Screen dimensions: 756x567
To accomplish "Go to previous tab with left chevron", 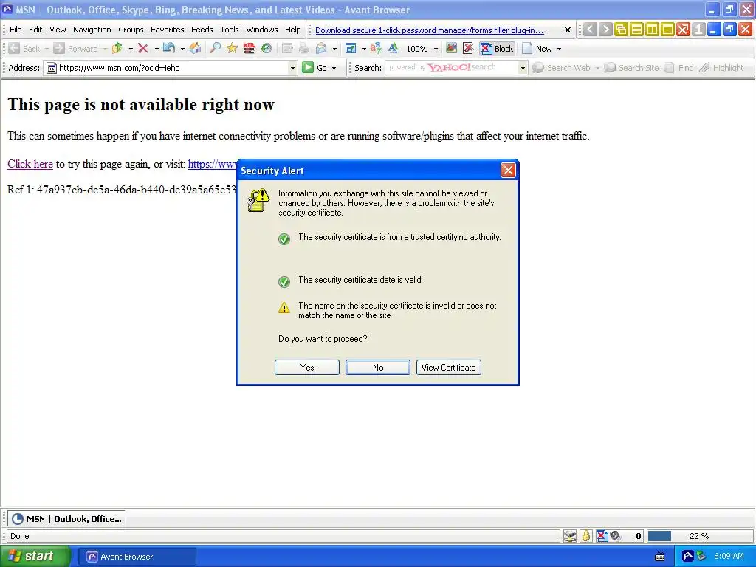I will (590, 30).
